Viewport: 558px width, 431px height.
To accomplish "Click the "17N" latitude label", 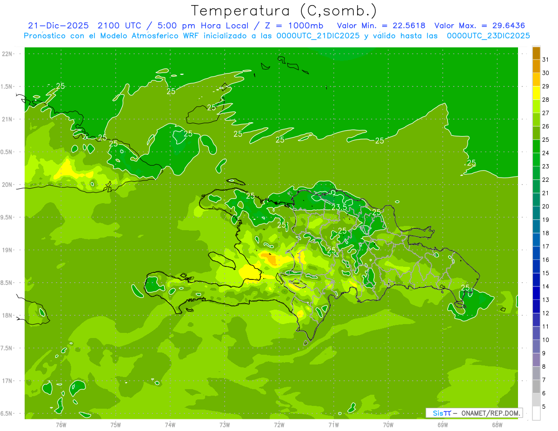I will [x=7, y=381].
